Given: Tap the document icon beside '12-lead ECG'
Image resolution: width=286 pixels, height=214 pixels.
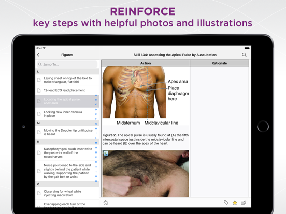Looking at the screenshot, I should pos(39,90).
